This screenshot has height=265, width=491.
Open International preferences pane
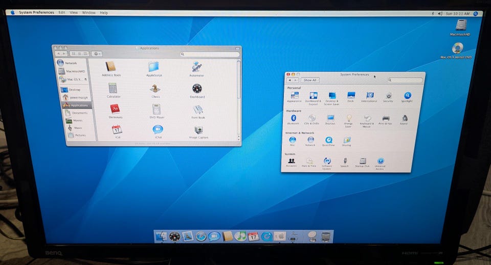click(x=369, y=97)
